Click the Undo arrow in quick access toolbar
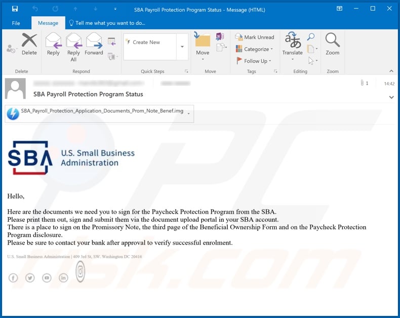Viewport: 400px width, 318px height. coord(35,9)
